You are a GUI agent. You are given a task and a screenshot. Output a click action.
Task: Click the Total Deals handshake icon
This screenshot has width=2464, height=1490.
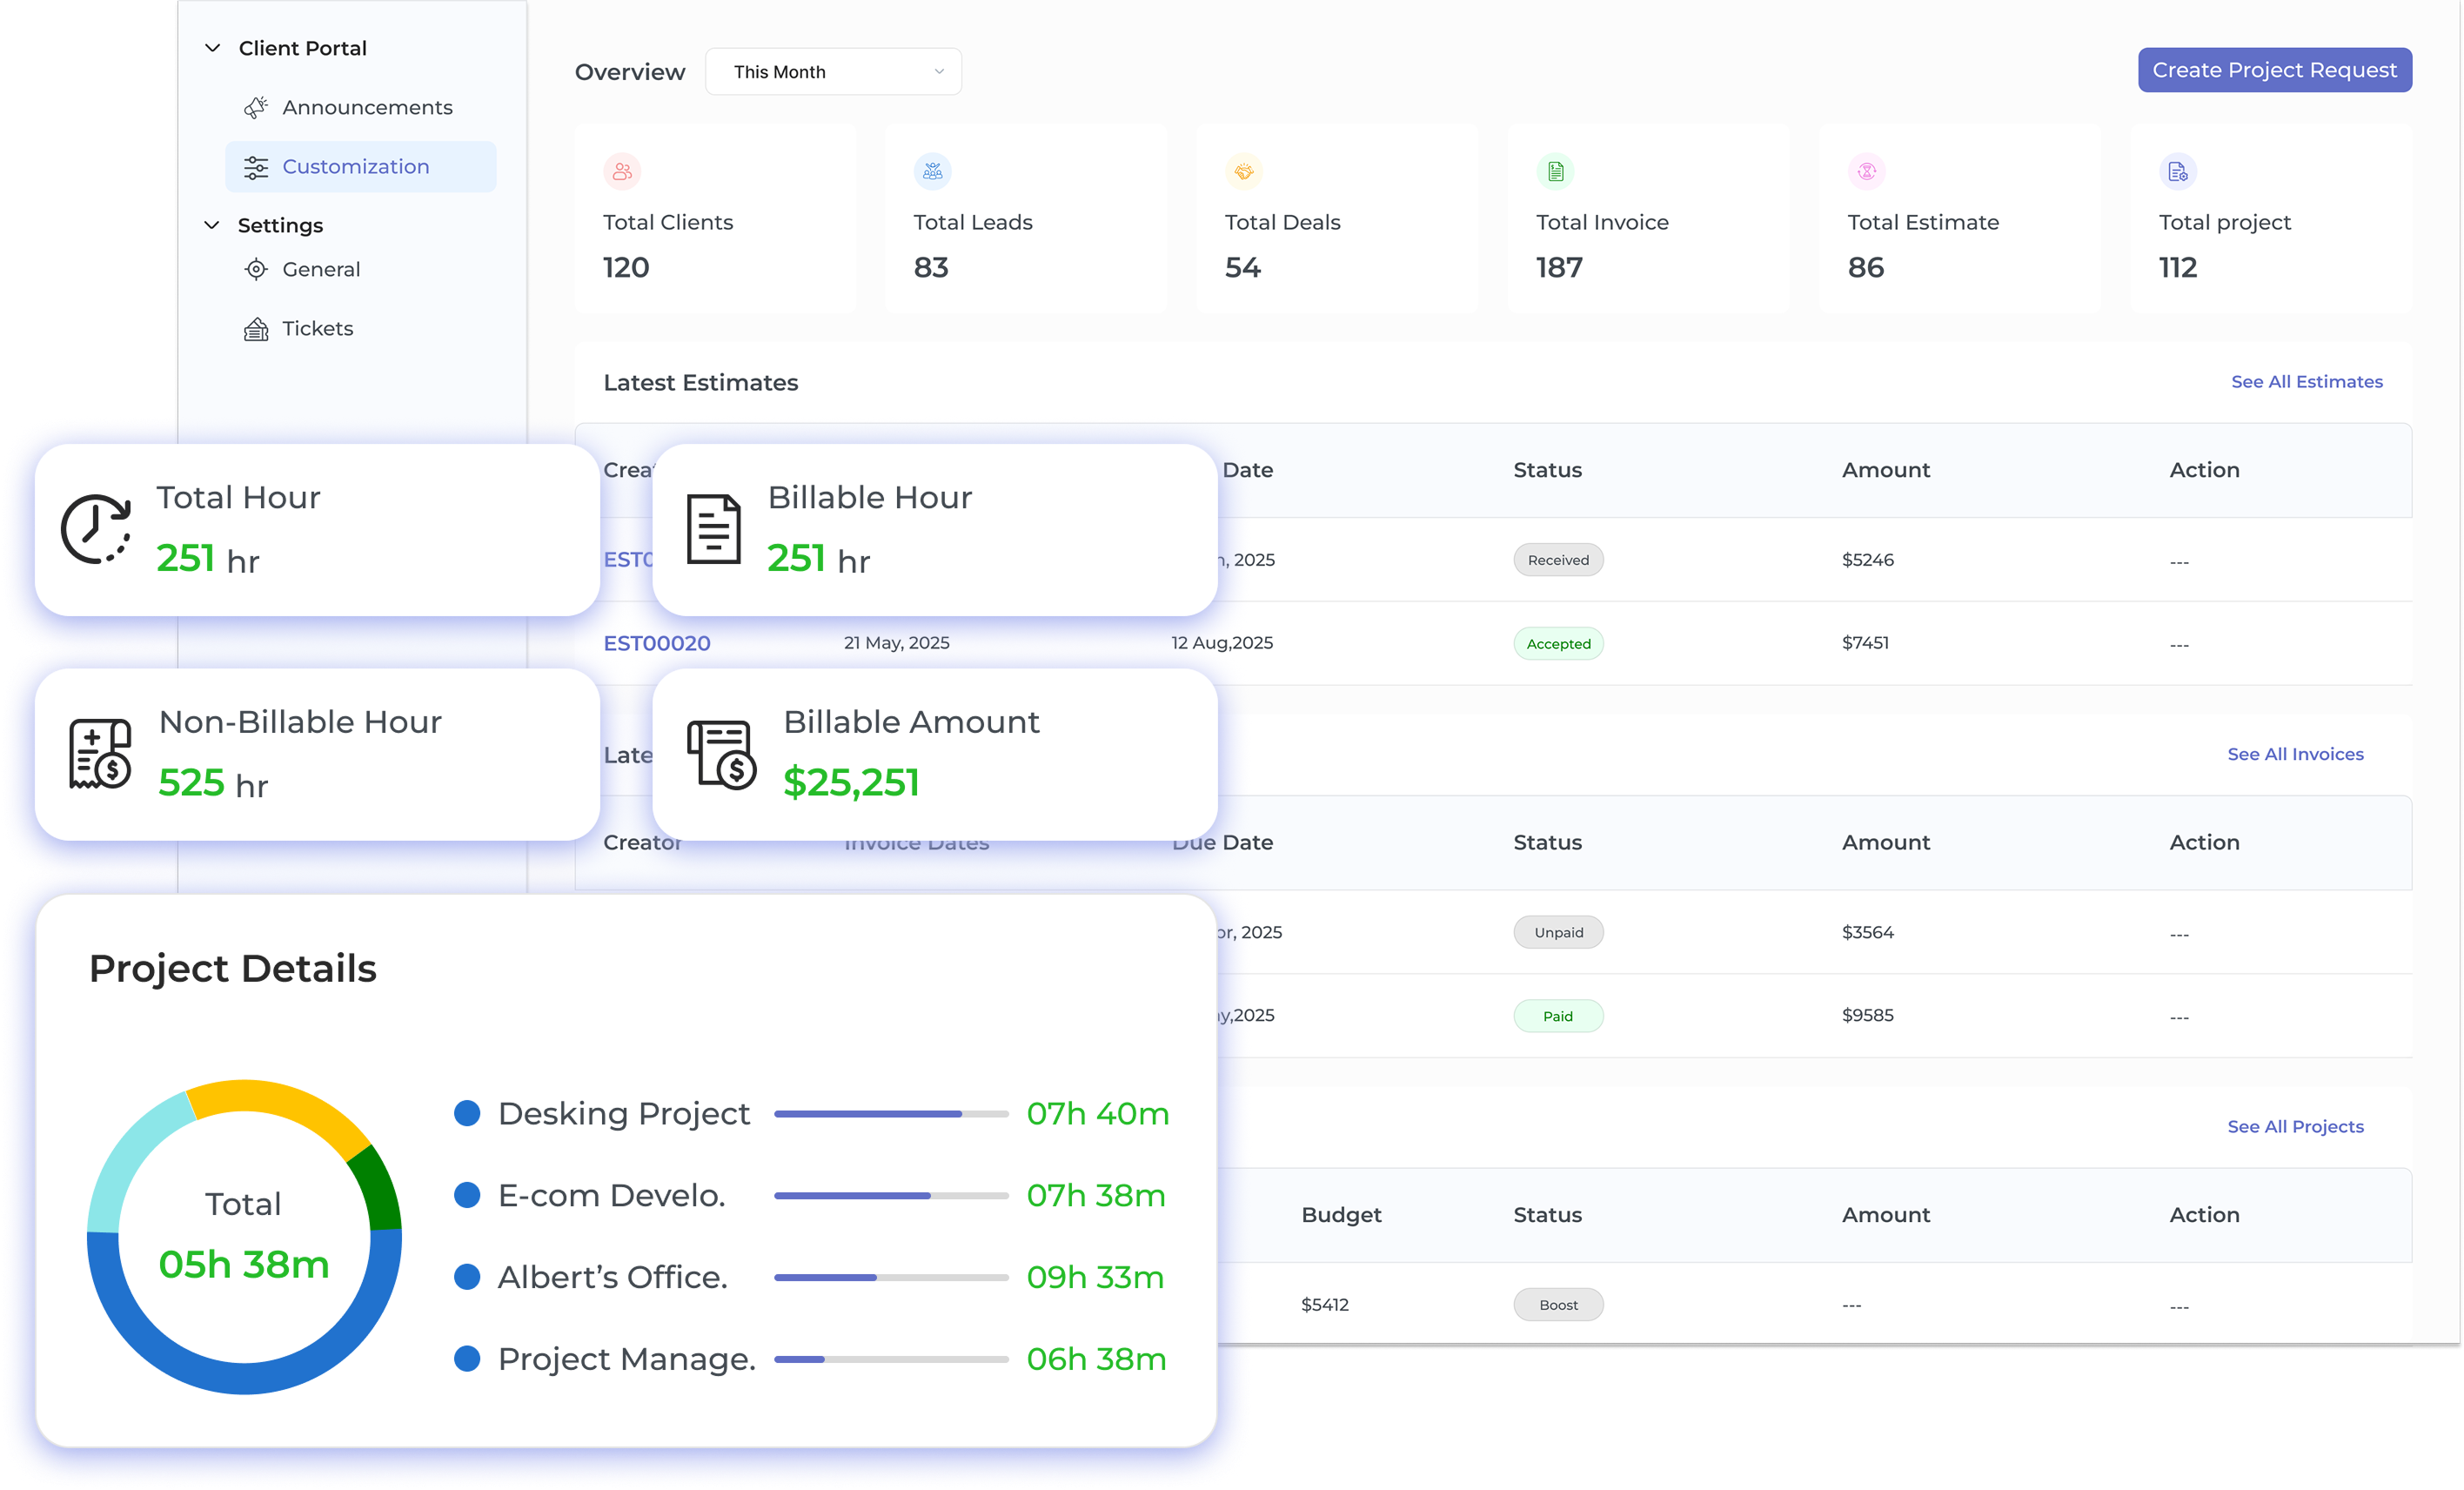pyautogui.click(x=1243, y=171)
